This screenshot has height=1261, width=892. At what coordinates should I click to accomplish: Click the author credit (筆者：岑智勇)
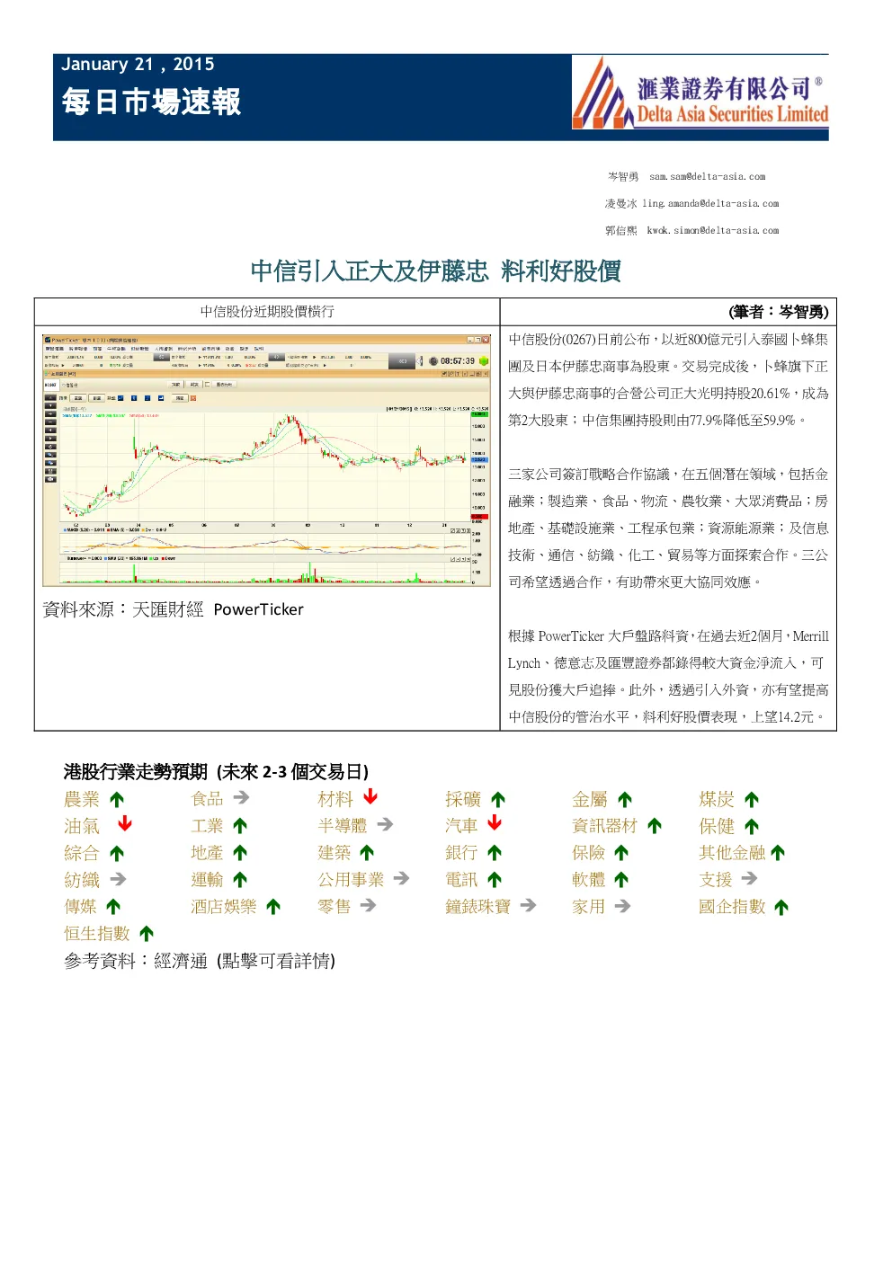[x=779, y=312]
